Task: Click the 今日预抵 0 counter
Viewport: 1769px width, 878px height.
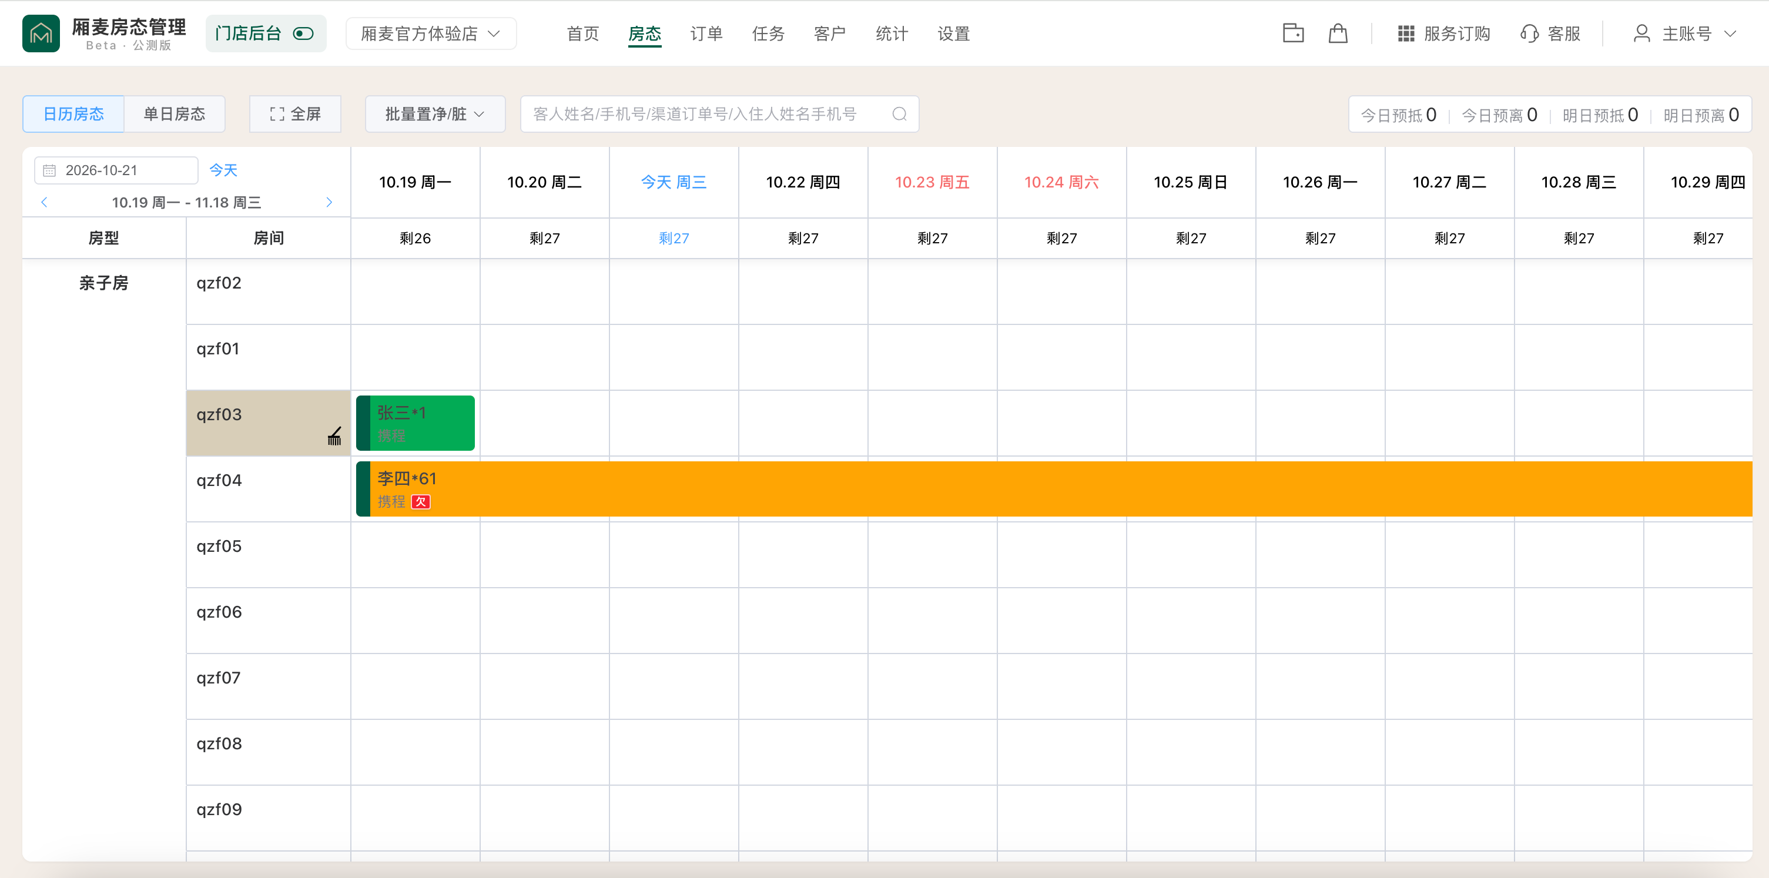Action: pos(1398,115)
